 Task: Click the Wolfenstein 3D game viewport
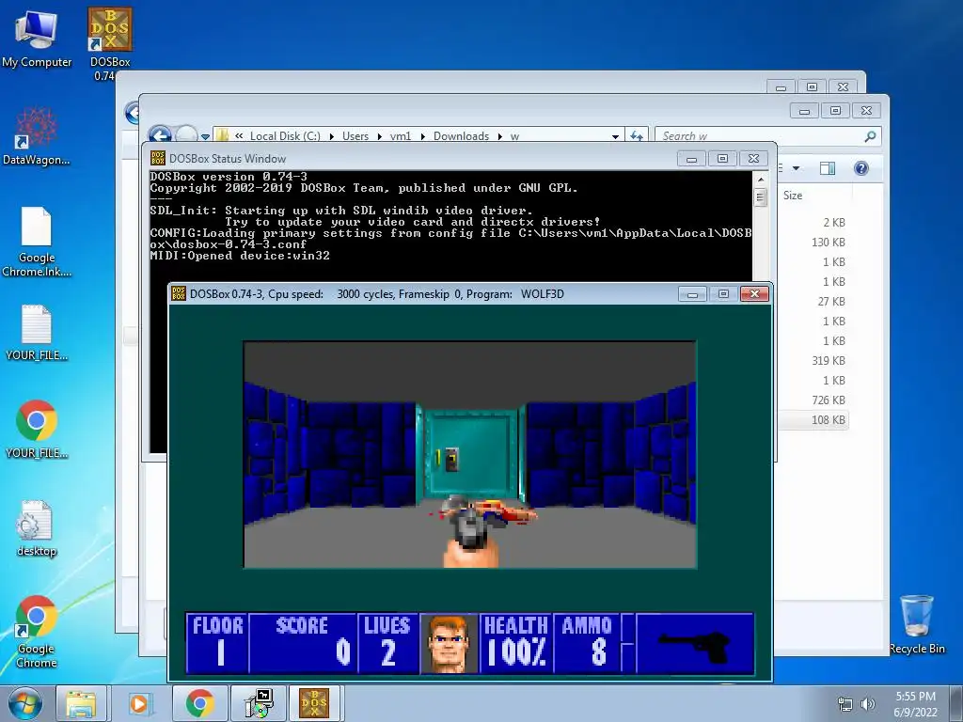pyautogui.click(x=470, y=454)
